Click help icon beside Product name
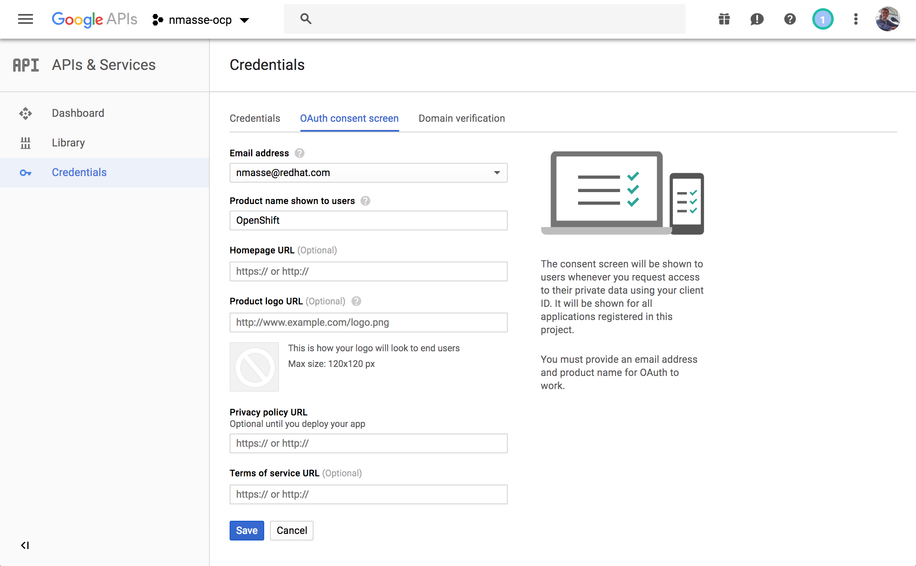 click(x=365, y=201)
